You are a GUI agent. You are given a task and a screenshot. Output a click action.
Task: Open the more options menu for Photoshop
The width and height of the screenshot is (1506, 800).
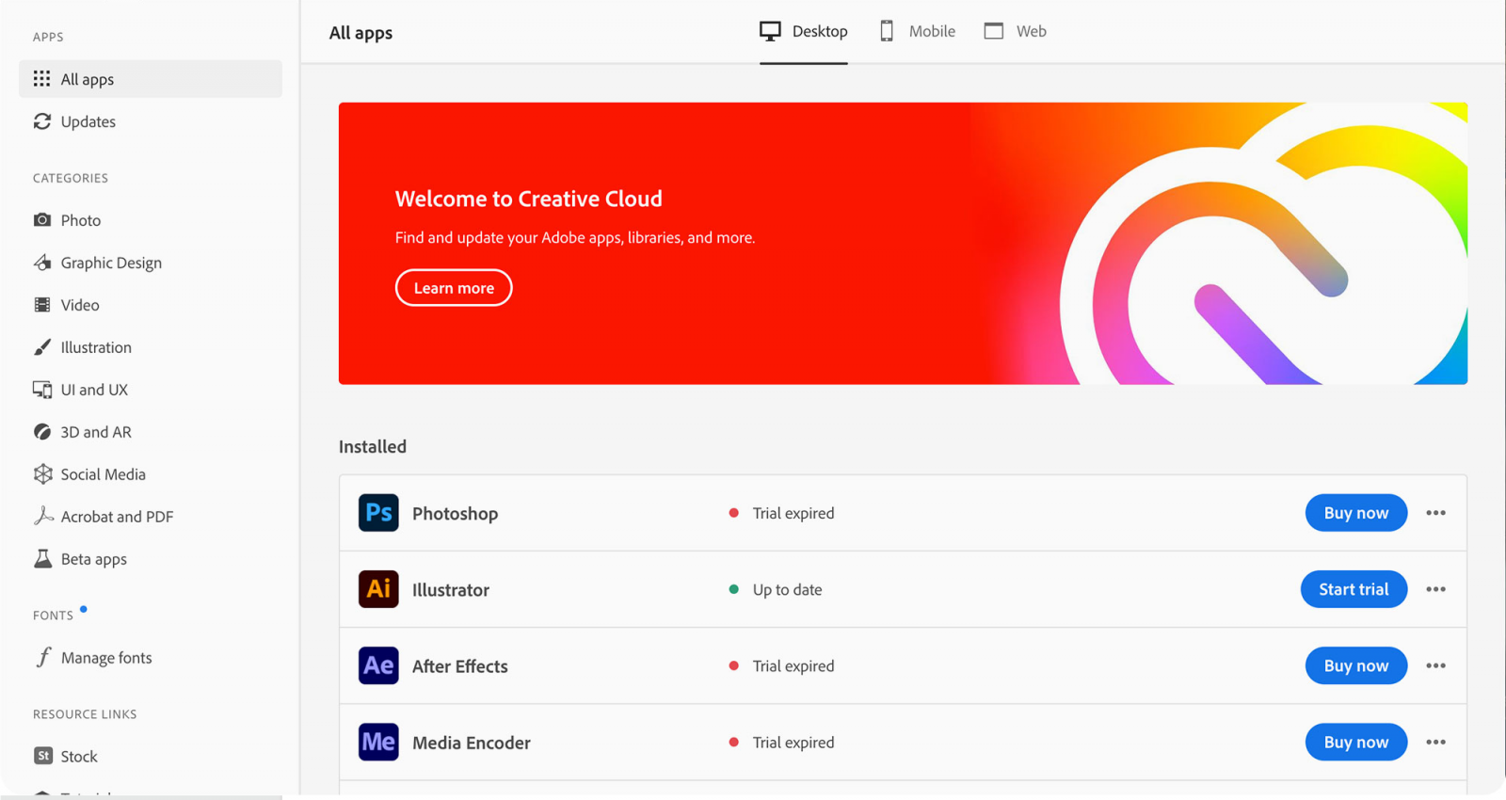(1435, 513)
